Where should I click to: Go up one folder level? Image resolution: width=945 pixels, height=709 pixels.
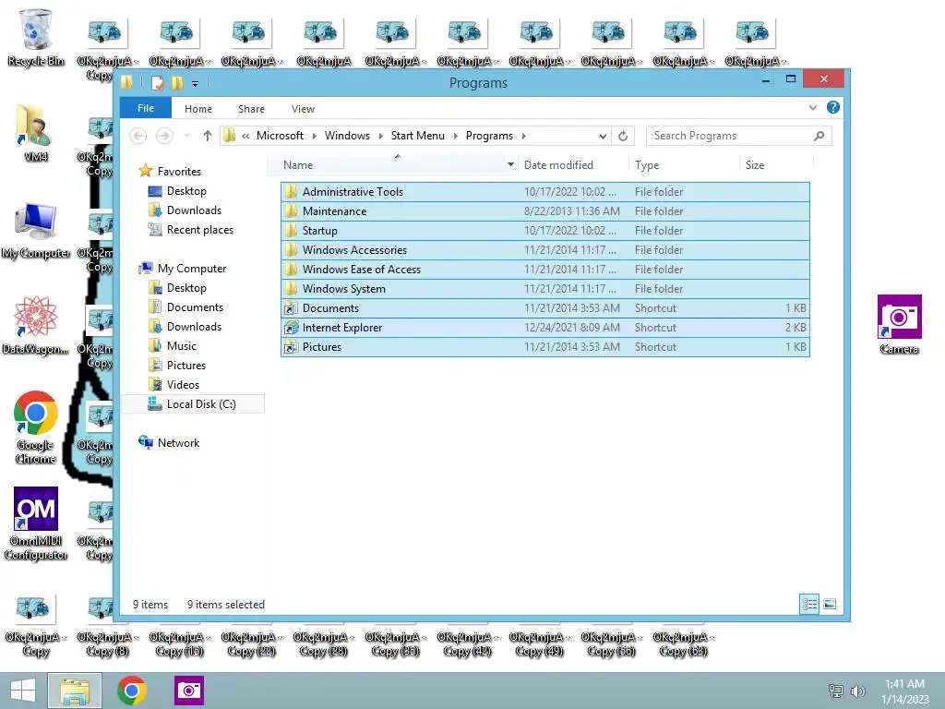coord(208,136)
